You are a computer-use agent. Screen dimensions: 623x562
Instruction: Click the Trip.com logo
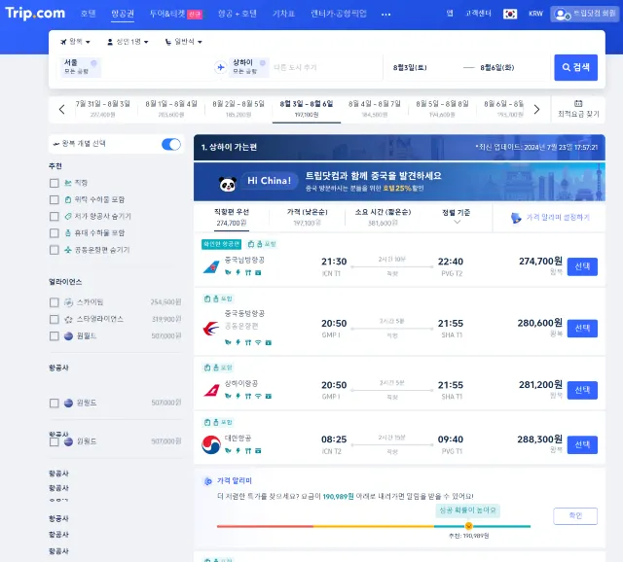pos(35,14)
